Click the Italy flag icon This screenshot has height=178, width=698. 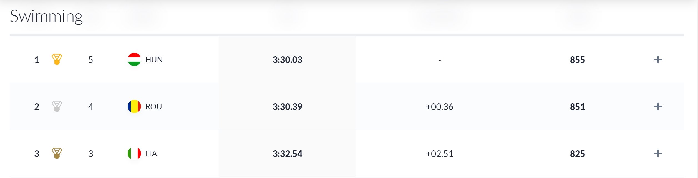(x=134, y=153)
